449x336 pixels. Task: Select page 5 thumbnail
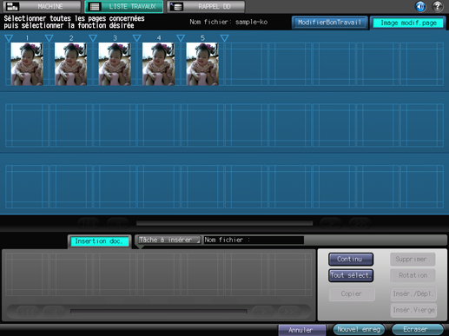(x=202, y=64)
